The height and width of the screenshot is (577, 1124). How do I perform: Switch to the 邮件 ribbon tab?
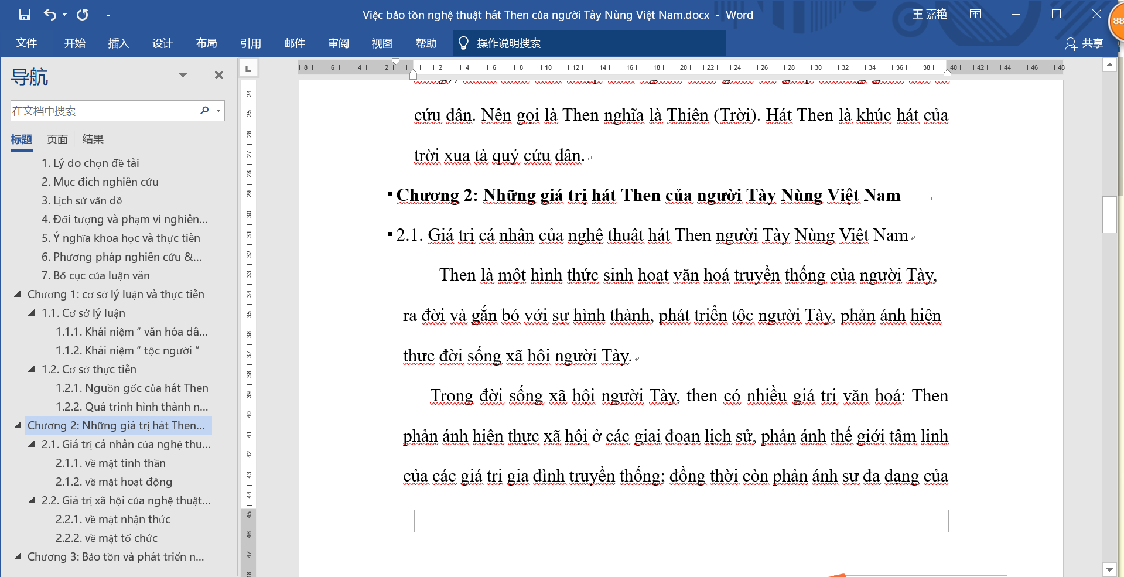[x=295, y=43]
